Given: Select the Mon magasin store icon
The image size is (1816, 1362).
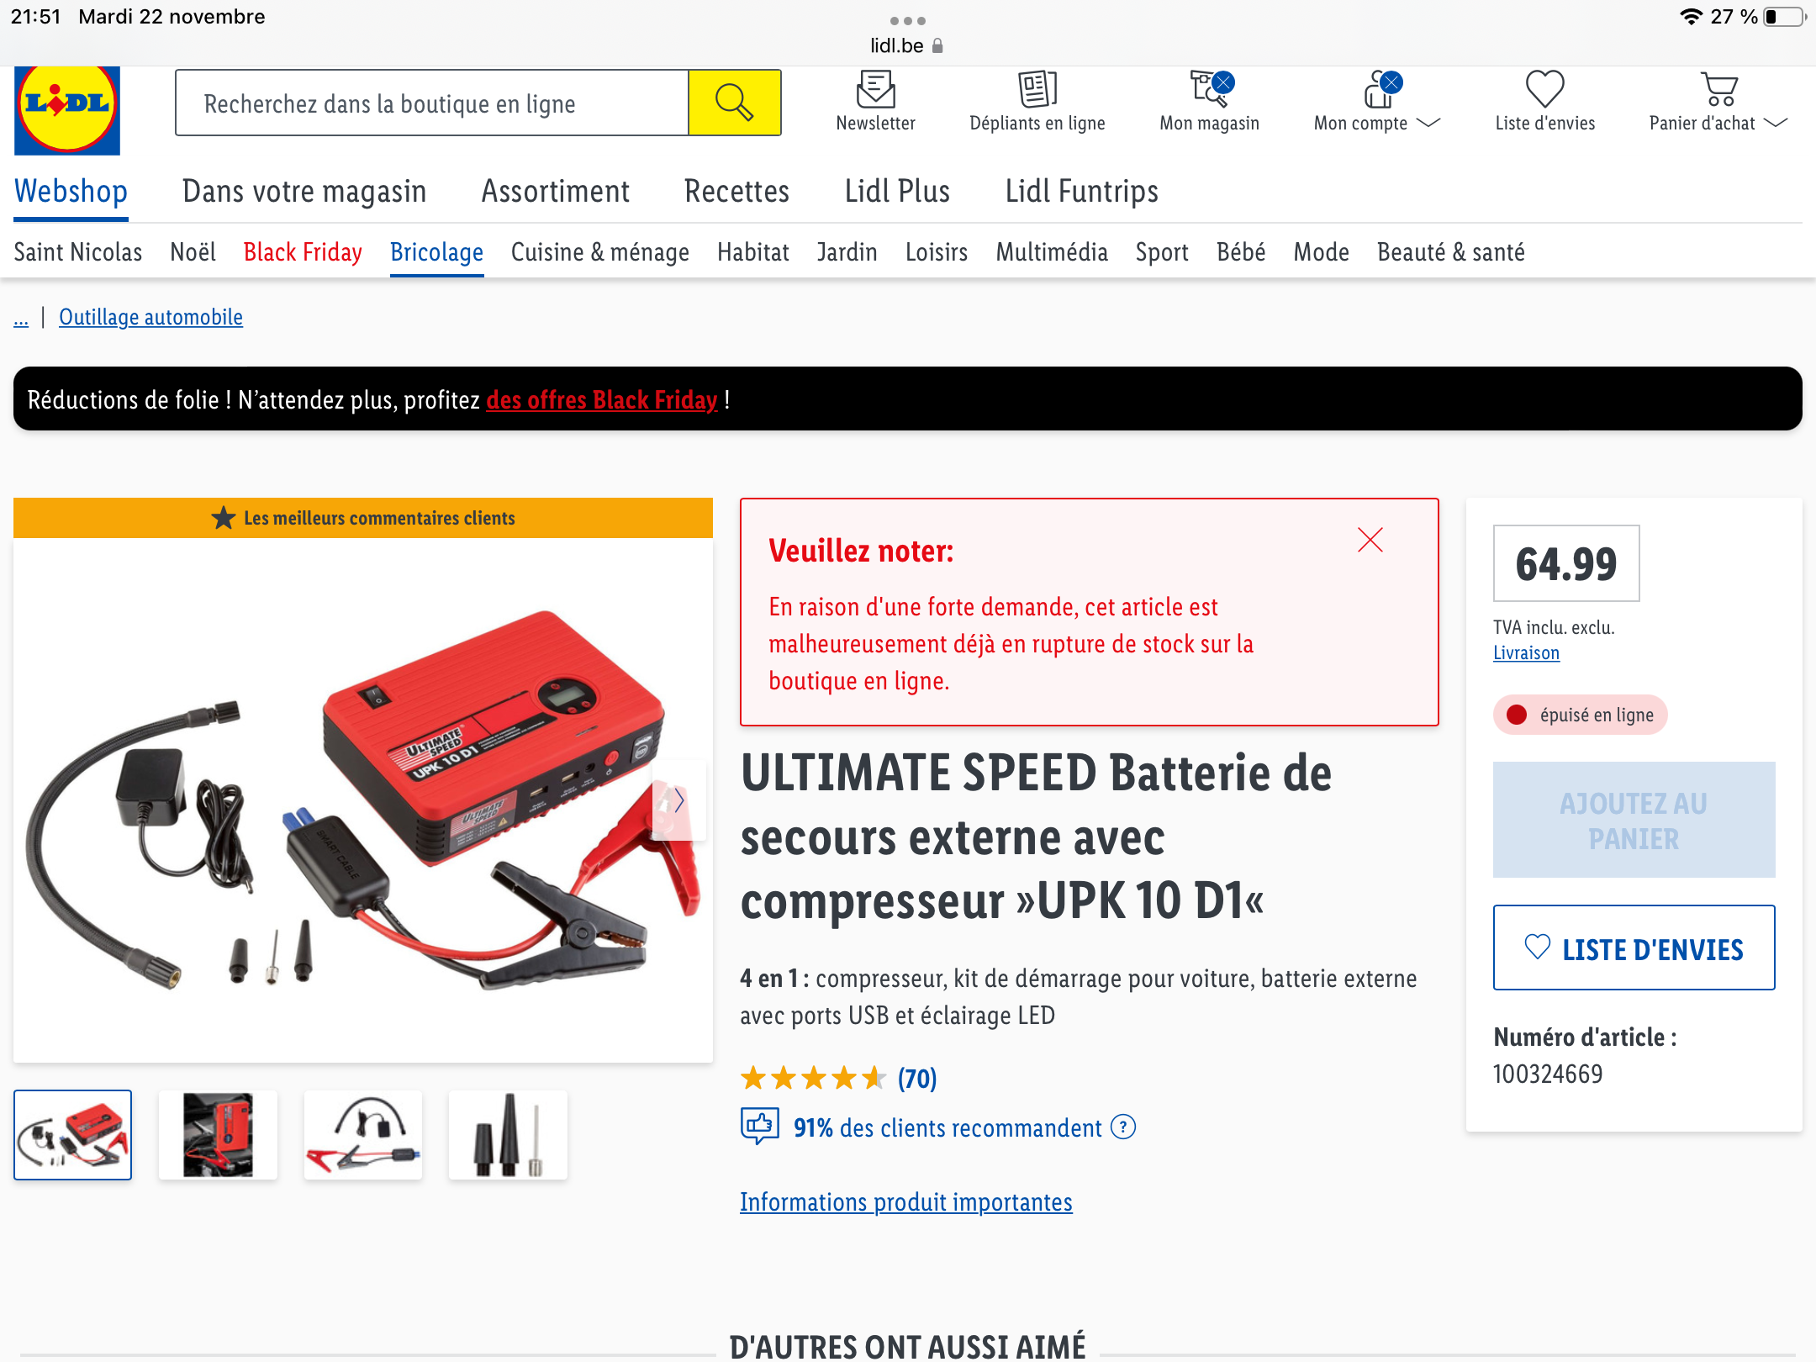Looking at the screenshot, I should (1210, 88).
